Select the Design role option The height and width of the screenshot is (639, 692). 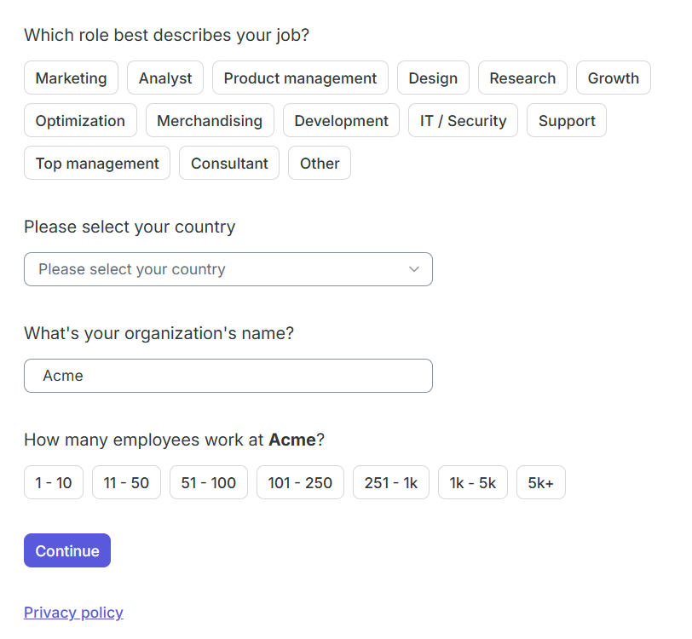pyautogui.click(x=433, y=78)
